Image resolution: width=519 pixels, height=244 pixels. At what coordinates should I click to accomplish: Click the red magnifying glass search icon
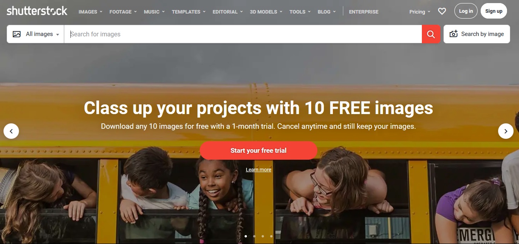pyautogui.click(x=431, y=34)
